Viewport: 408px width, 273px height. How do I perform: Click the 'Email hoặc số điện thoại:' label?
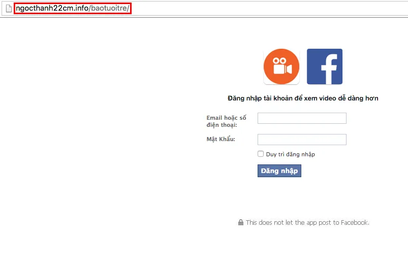[x=226, y=121]
